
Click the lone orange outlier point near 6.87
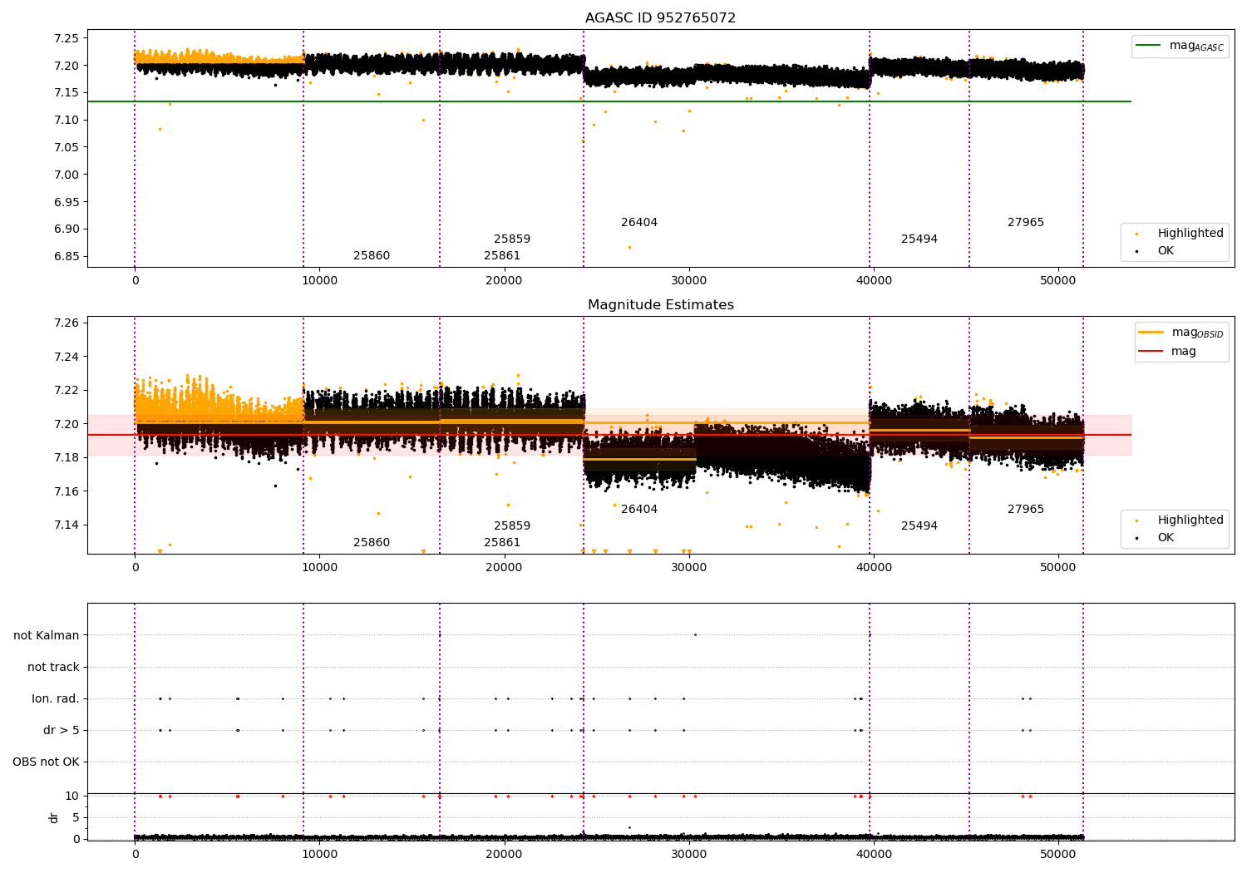629,247
